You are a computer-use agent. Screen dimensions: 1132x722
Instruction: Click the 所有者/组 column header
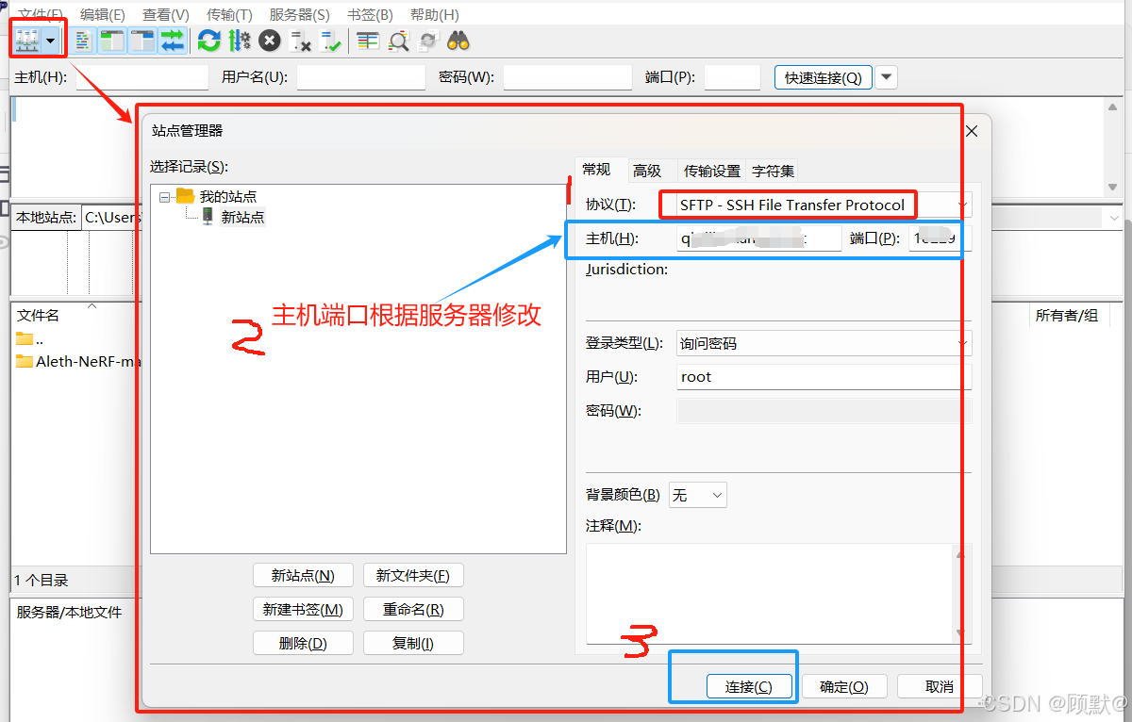tap(1067, 316)
